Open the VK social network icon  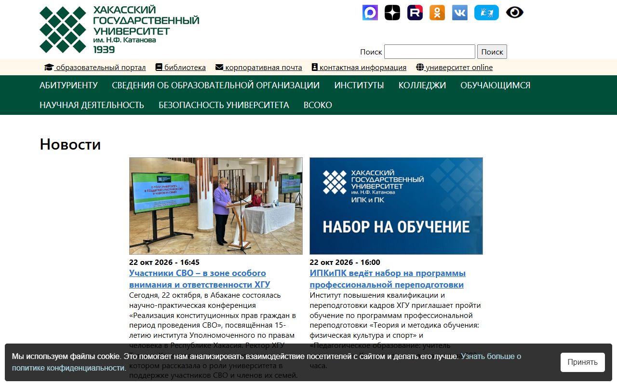coord(460,13)
